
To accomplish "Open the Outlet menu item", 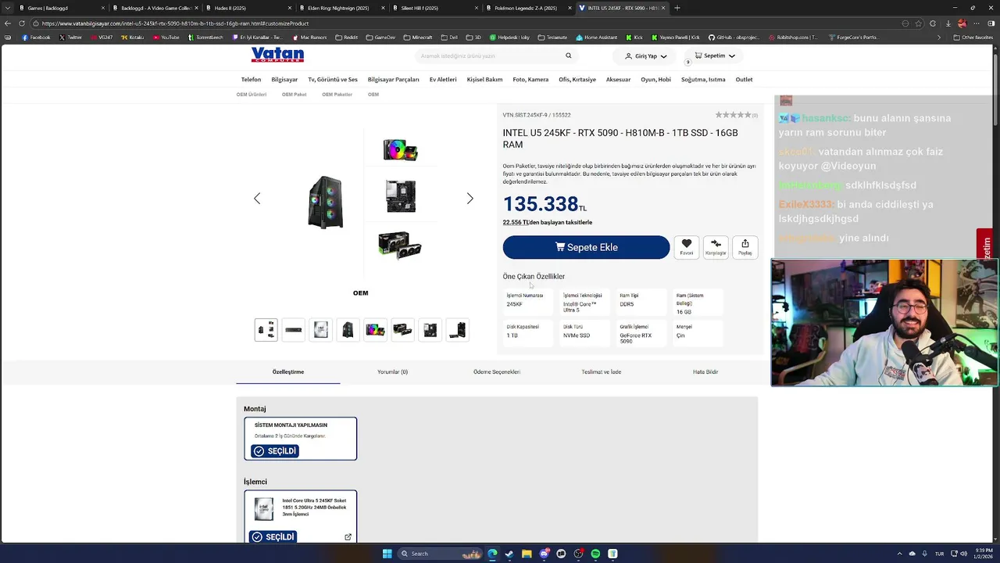I will (744, 79).
